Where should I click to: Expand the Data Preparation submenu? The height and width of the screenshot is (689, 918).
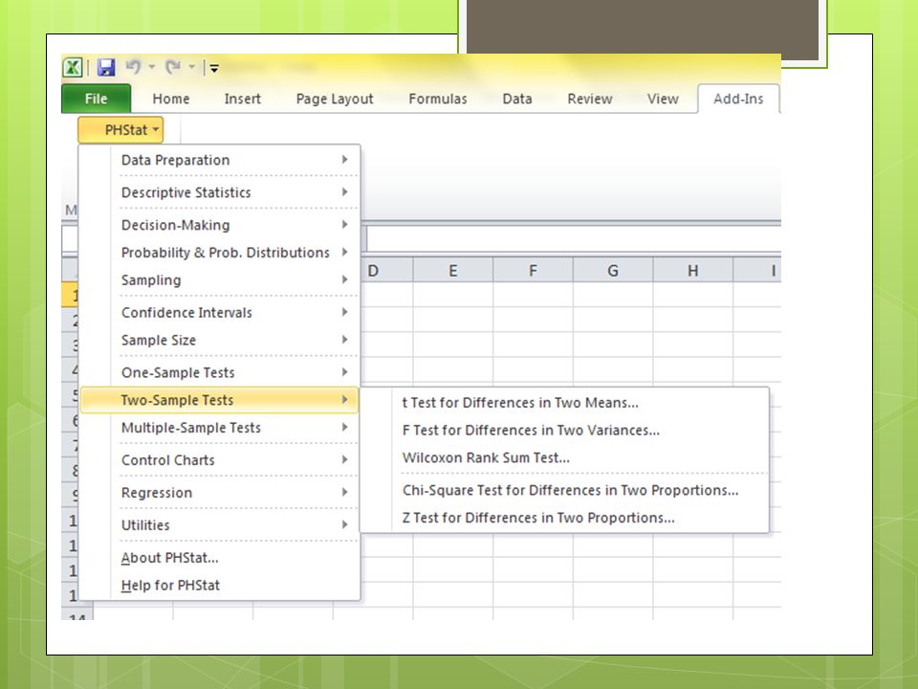pos(220,160)
